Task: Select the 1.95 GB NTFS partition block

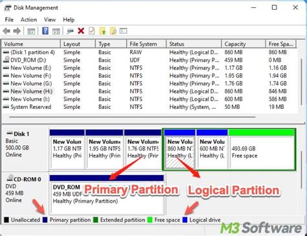Action: pyautogui.click(x=104, y=148)
